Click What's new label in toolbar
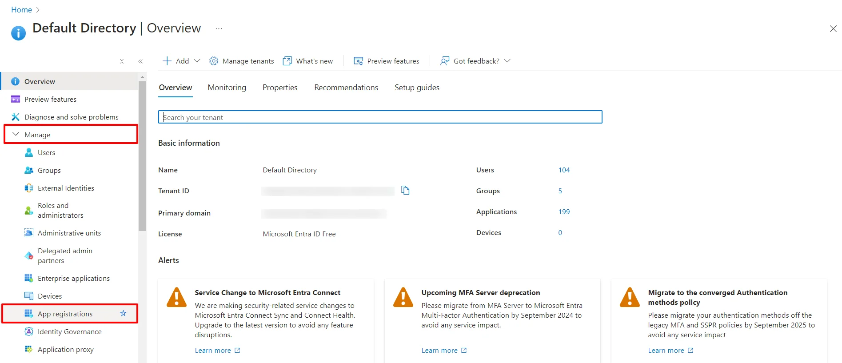Viewport: 842px width, 363px height. (314, 61)
